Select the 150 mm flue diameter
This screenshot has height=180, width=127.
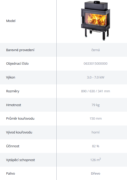click(x=96, y=118)
